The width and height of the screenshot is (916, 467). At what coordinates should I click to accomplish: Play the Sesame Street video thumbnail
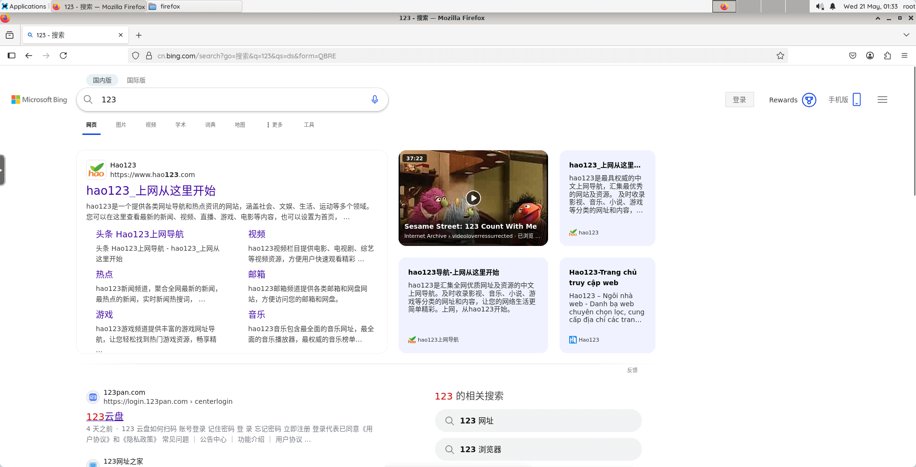[473, 198]
